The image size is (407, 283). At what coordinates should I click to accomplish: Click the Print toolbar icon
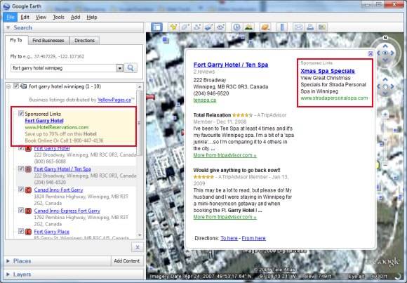(x=310, y=27)
